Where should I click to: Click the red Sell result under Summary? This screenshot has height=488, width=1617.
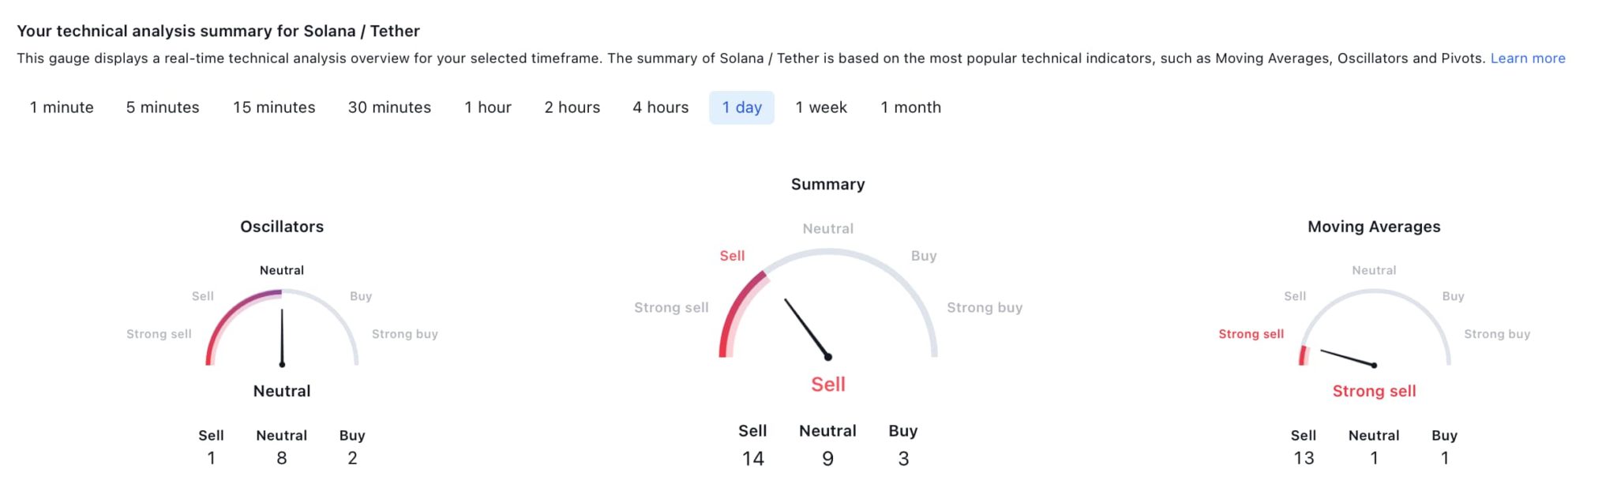(x=827, y=385)
